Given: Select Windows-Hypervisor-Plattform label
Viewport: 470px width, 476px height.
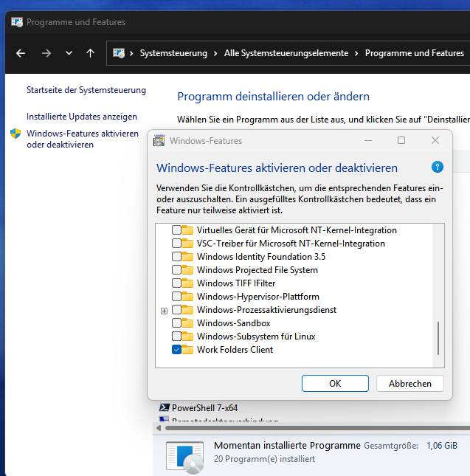Looking at the screenshot, I should [258, 297].
